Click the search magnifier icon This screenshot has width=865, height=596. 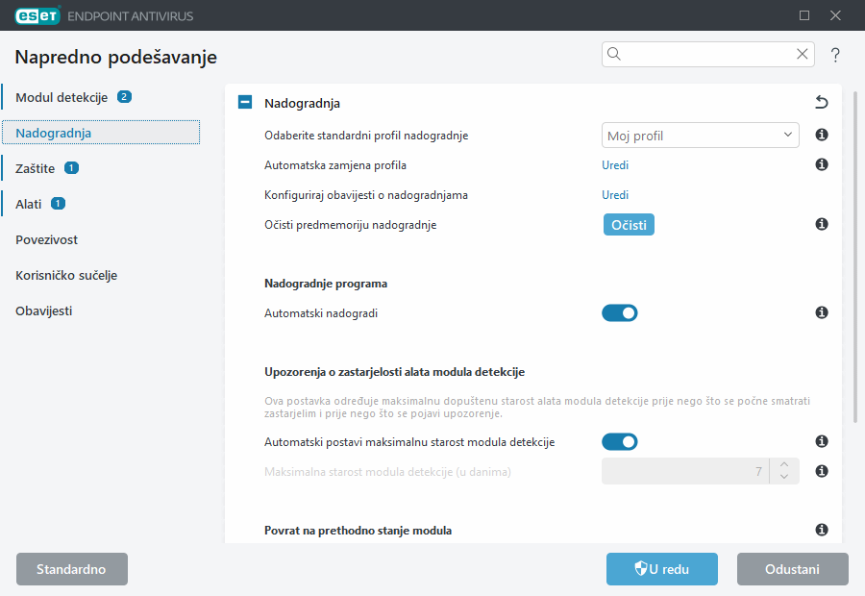[x=614, y=54]
